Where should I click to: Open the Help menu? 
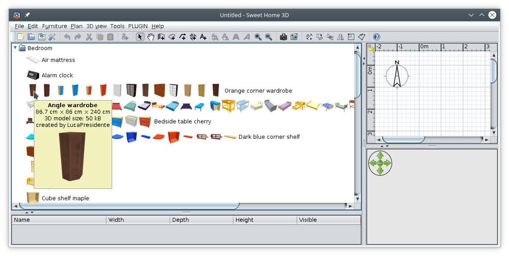tap(158, 26)
